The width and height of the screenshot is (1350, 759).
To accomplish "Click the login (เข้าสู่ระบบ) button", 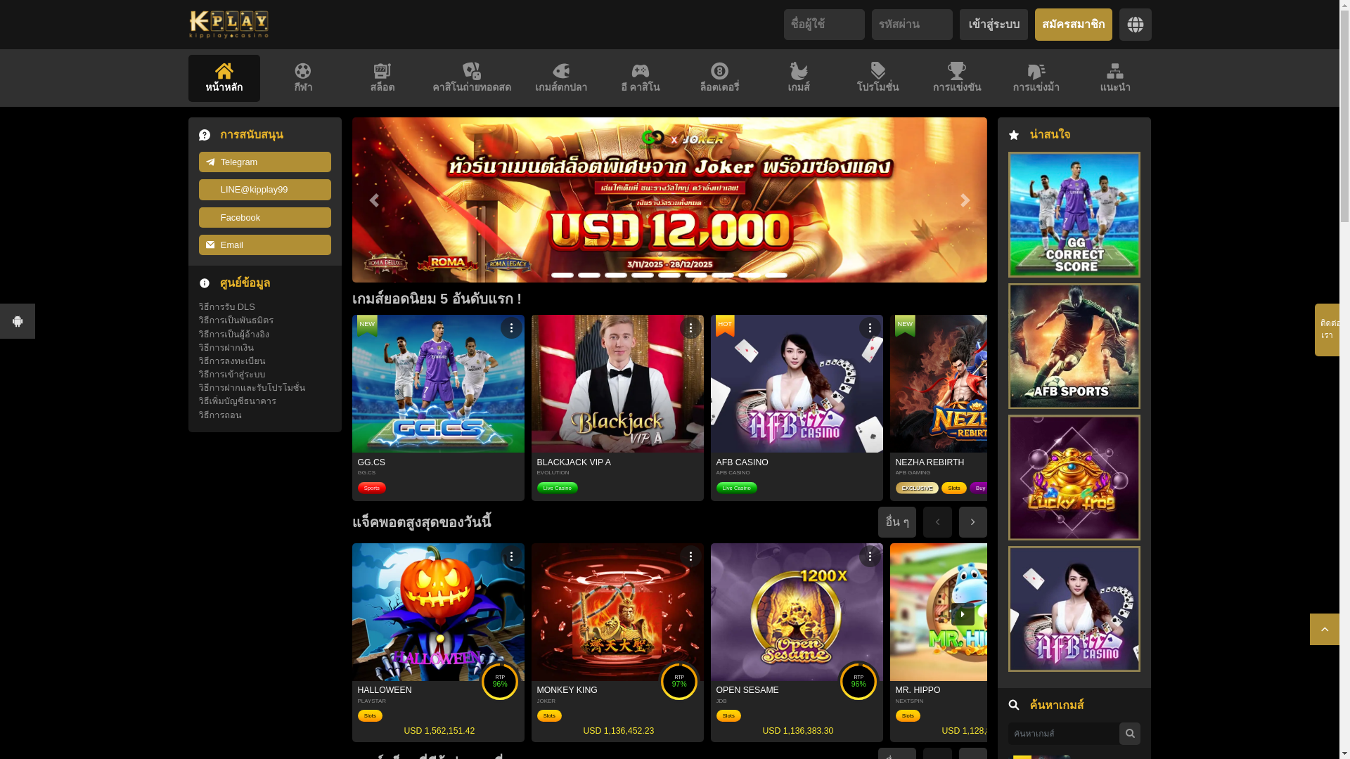I will tap(994, 25).
